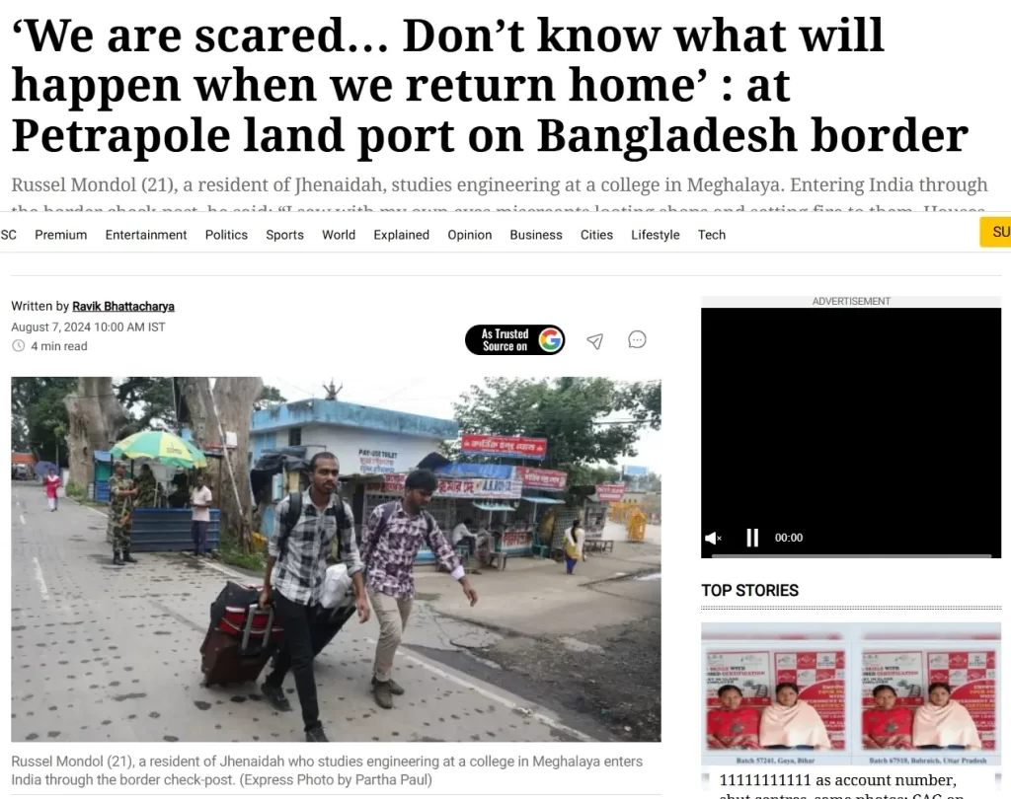Image resolution: width=1011 pixels, height=799 pixels.
Task: Unmute the advertisement video speaker icon
Action: tap(713, 538)
